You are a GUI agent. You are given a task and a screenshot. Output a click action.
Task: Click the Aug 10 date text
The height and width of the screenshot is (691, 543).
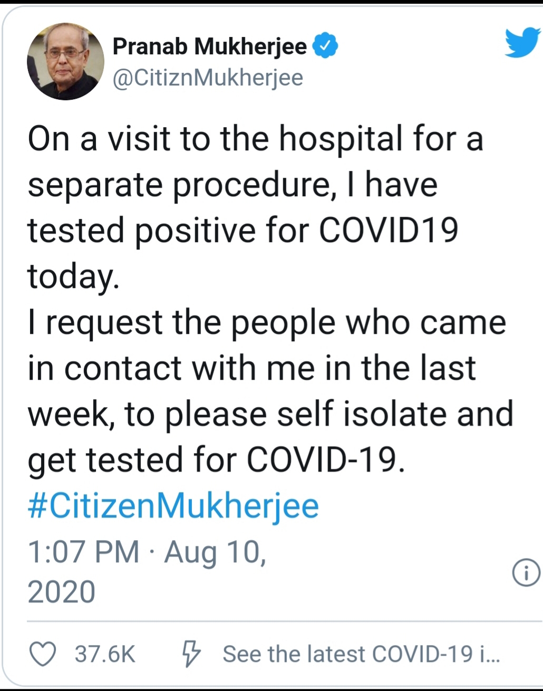click(215, 552)
